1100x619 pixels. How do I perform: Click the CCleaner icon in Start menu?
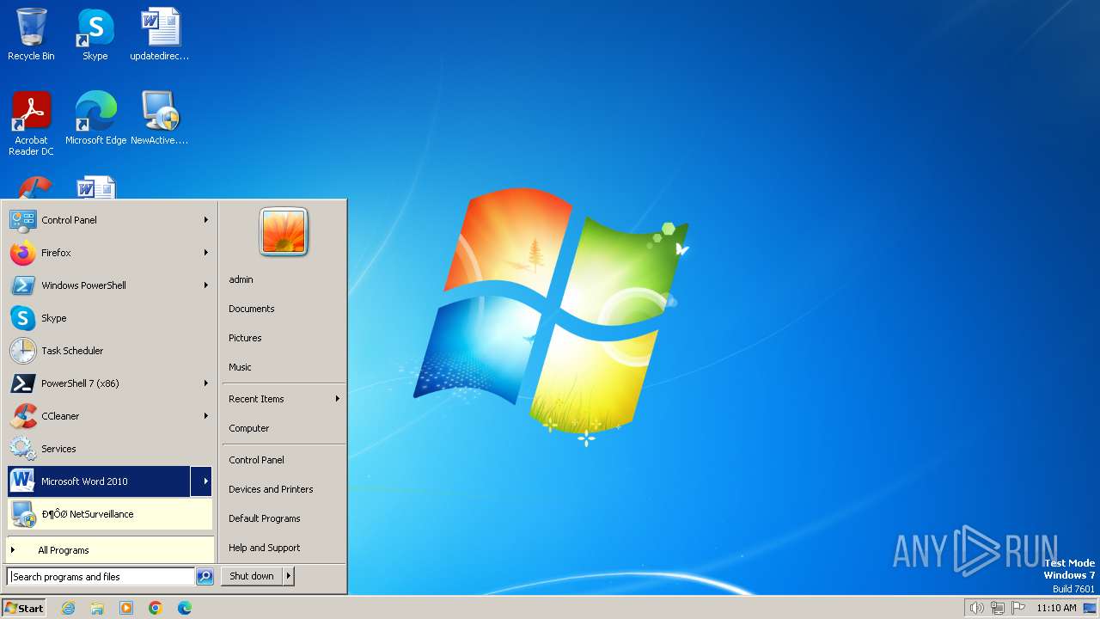point(22,416)
